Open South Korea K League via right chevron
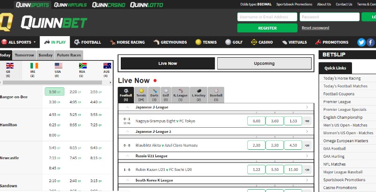This screenshot has height=192, width=376. 307,180
